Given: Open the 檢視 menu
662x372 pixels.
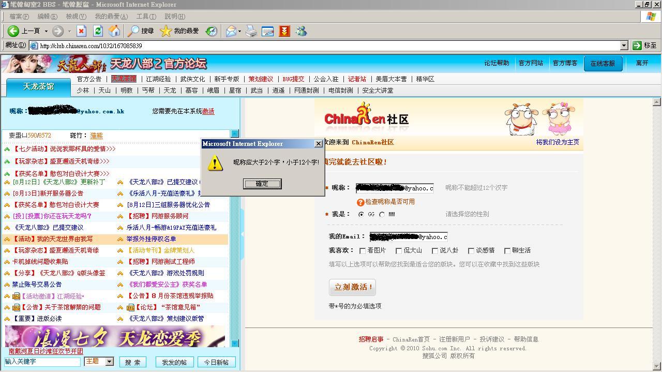Looking at the screenshot, I should pos(76,17).
